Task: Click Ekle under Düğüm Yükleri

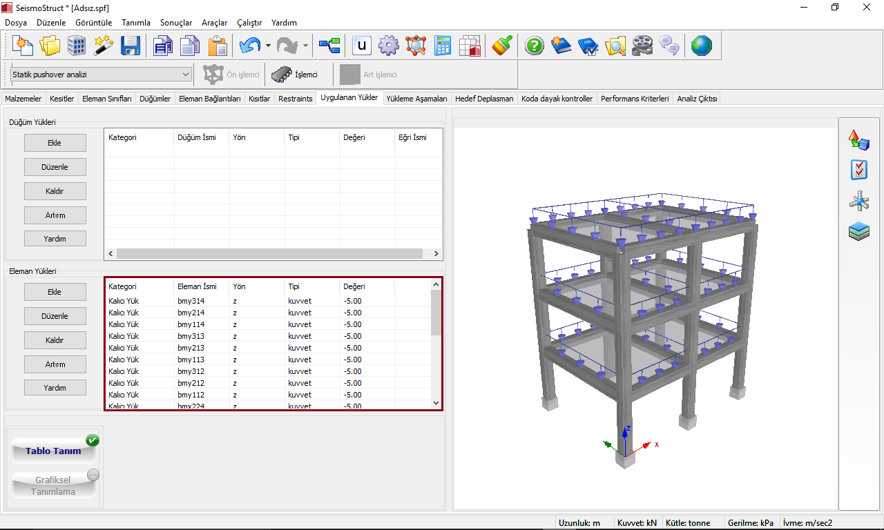Action: pos(55,143)
